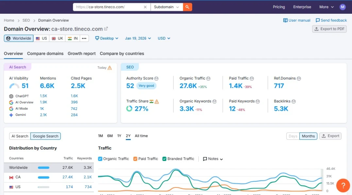
Task: Open the Subdomain dropdown
Action: (167, 7)
